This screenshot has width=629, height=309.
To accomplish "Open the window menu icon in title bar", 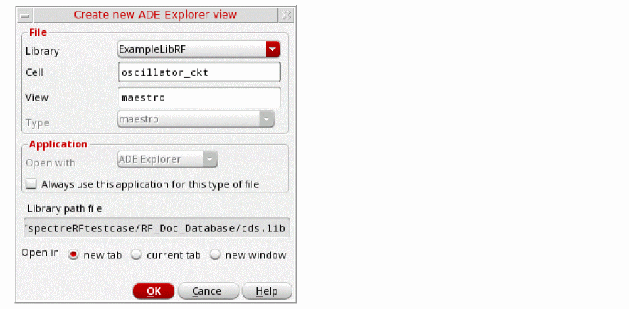I will (25, 16).
